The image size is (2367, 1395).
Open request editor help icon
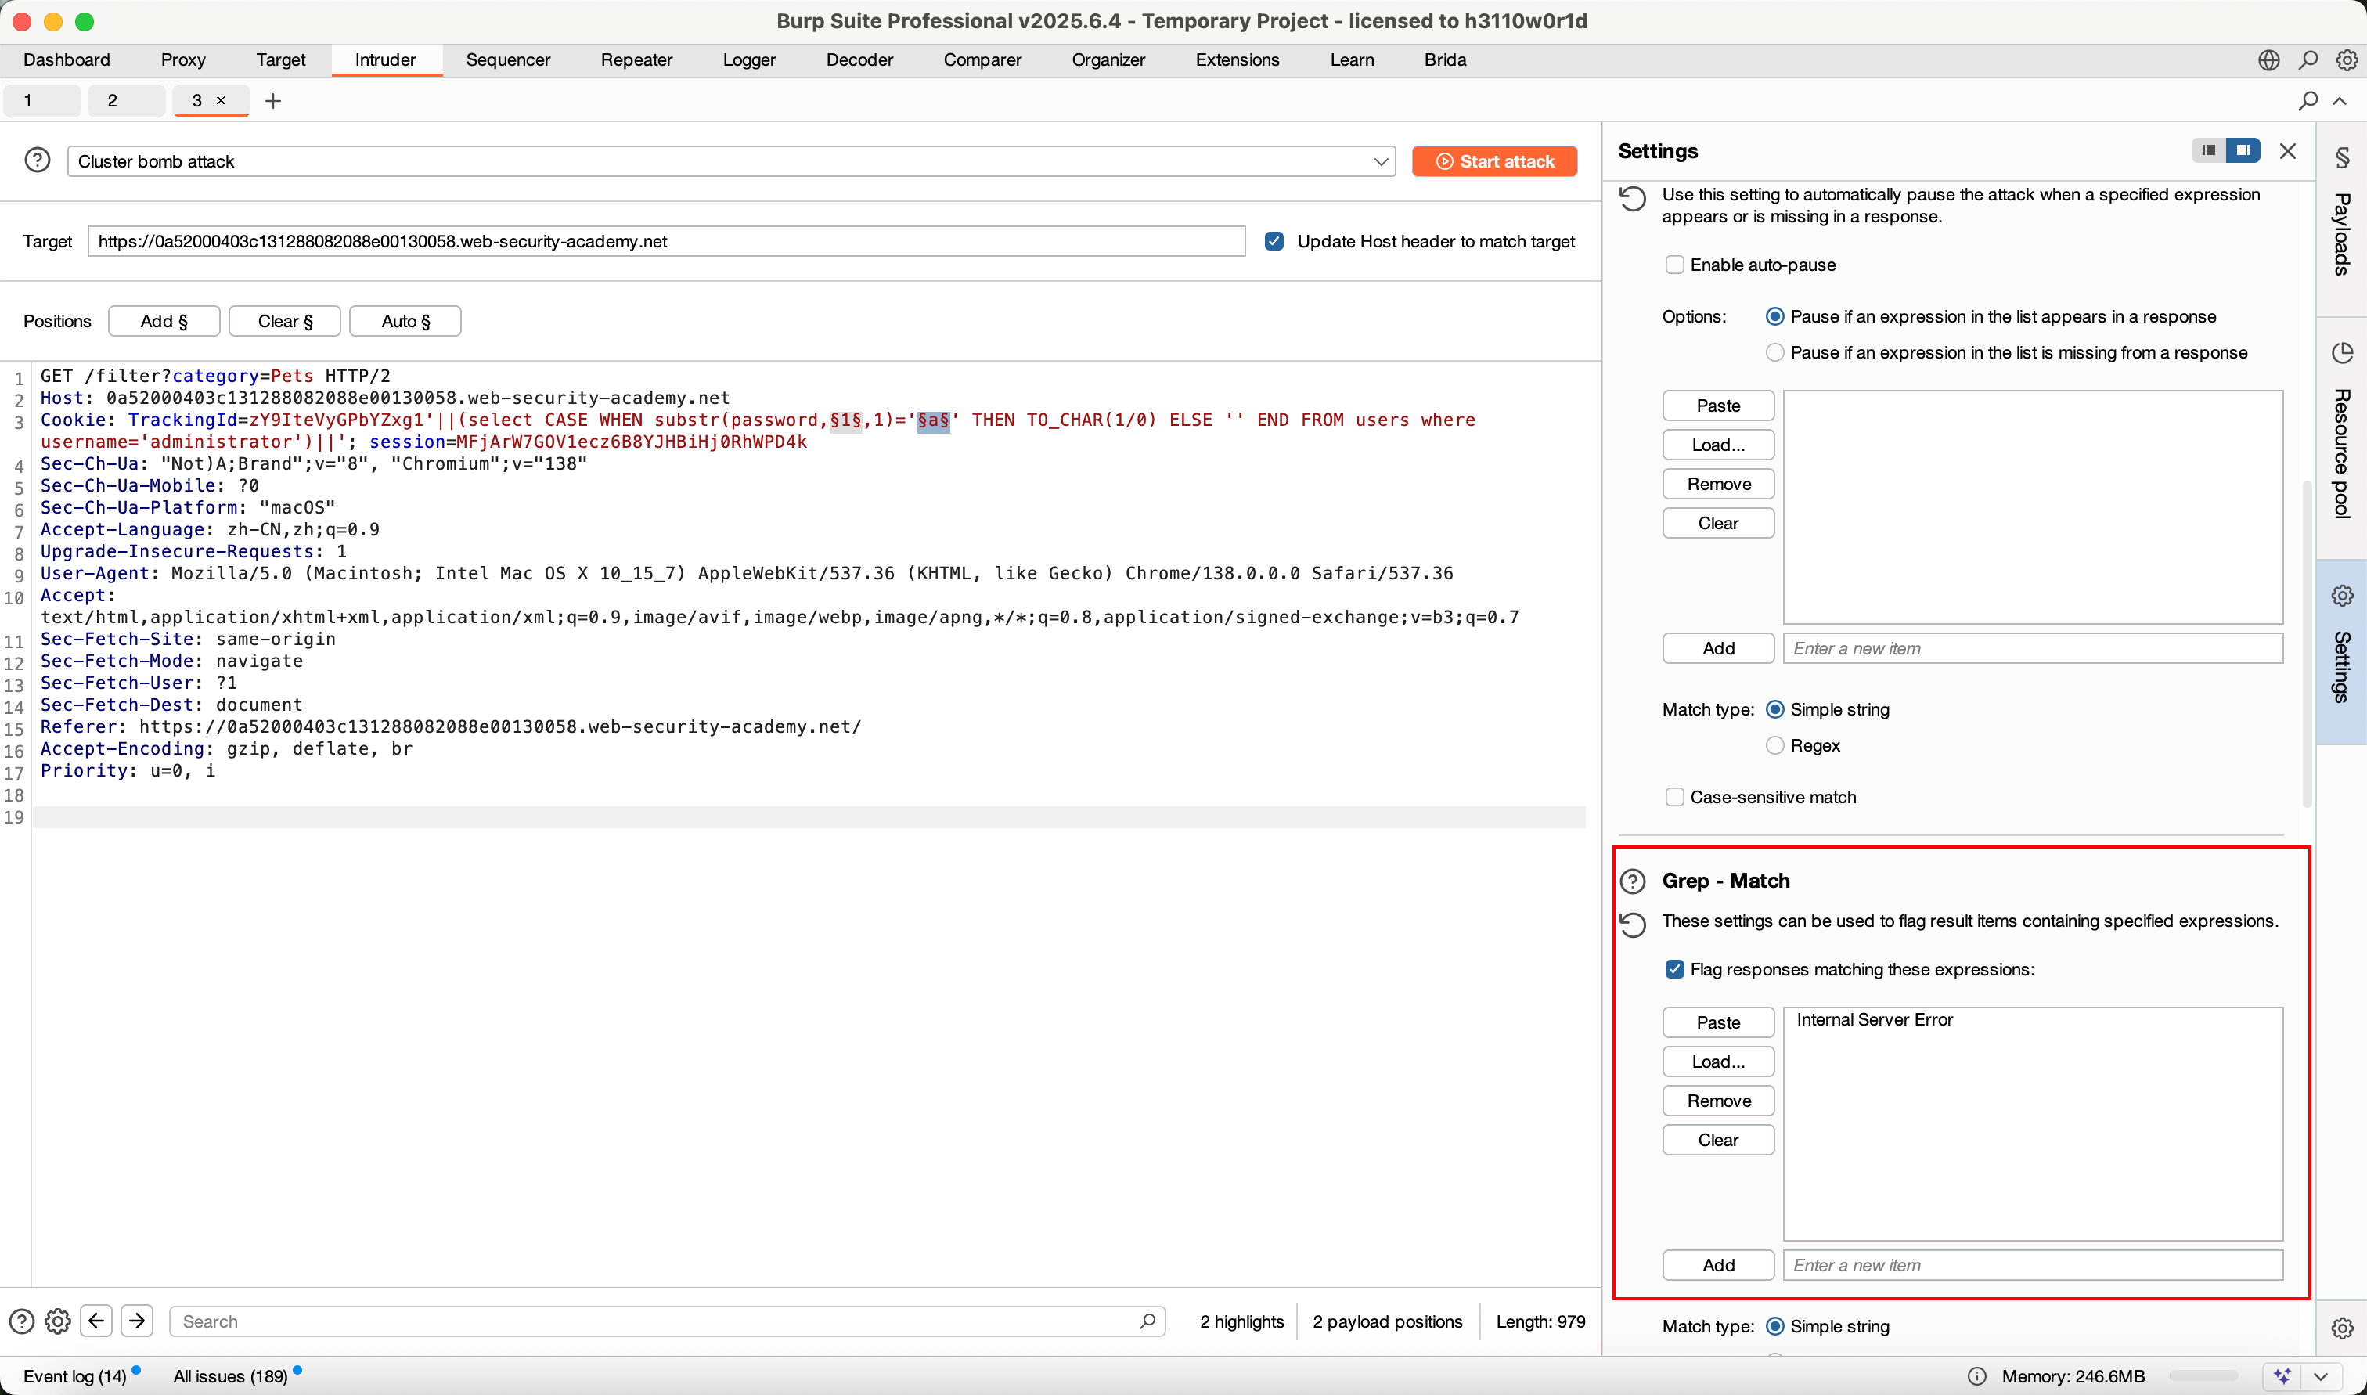click(22, 1321)
